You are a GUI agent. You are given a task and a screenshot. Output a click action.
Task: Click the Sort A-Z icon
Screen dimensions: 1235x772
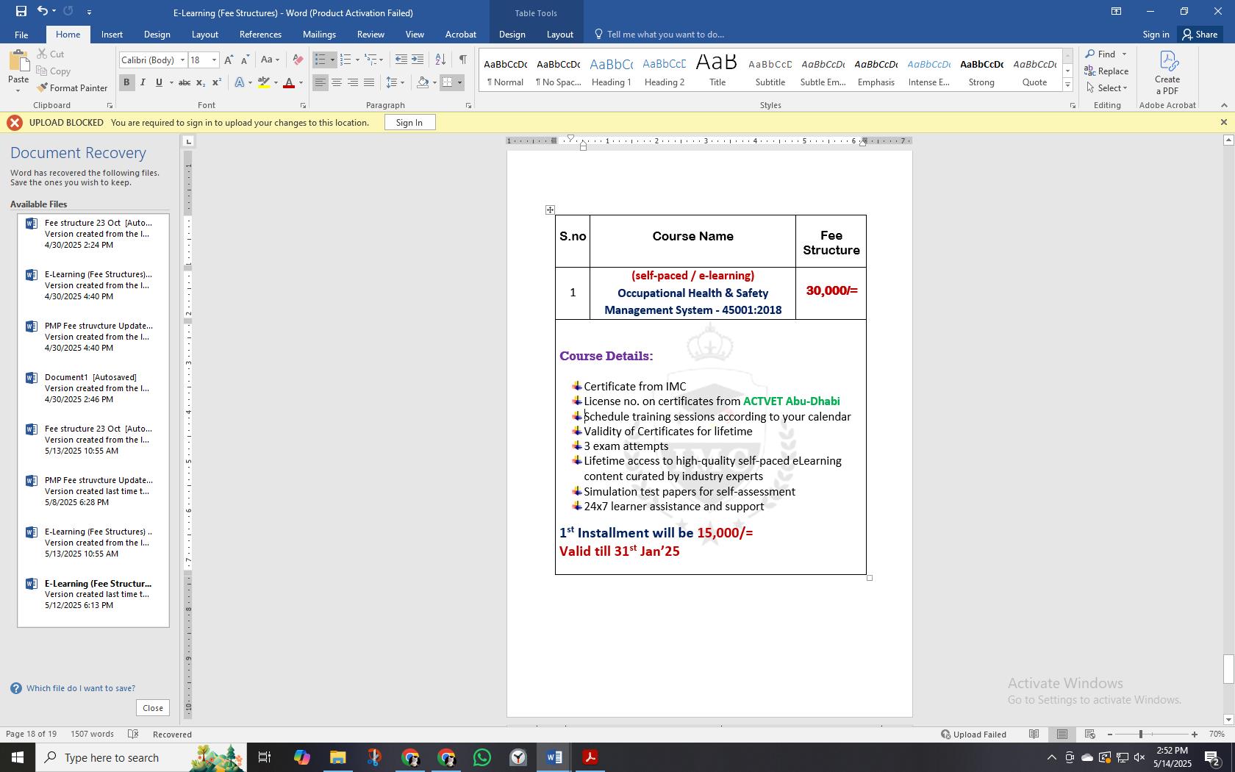440,60
